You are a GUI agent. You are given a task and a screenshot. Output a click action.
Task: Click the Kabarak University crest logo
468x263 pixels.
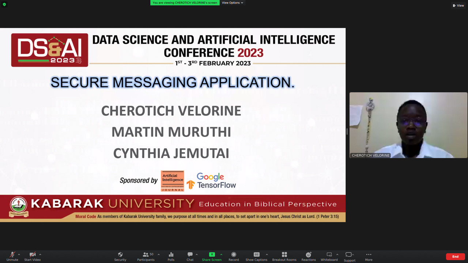click(19, 207)
